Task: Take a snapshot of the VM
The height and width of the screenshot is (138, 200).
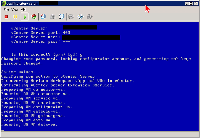Action: (43, 17)
